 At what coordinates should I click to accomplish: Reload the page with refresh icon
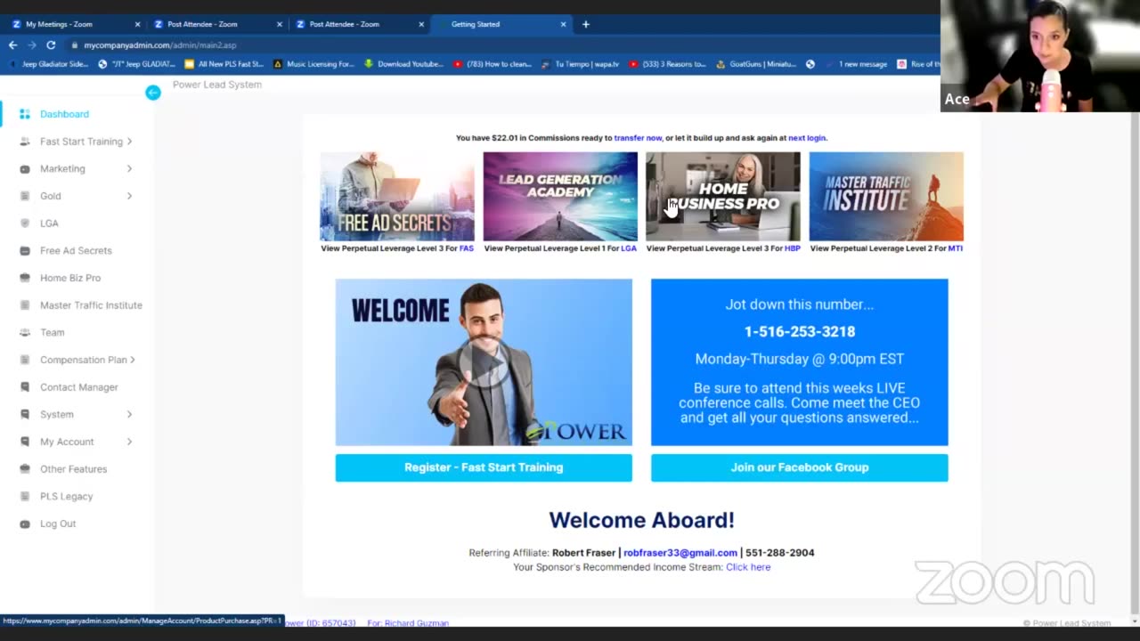(51, 45)
